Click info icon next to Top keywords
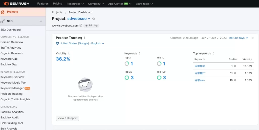This screenshot has width=259, height=130. 213,53
